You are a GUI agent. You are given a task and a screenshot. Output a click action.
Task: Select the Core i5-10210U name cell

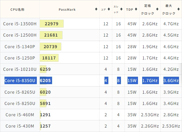point(20,69)
